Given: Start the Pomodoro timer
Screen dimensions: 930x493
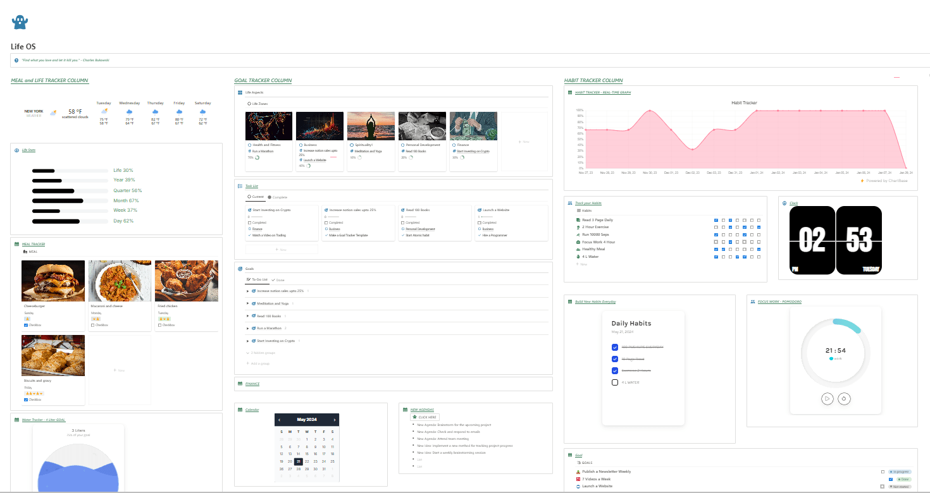Looking at the screenshot, I should [x=827, y=399].
